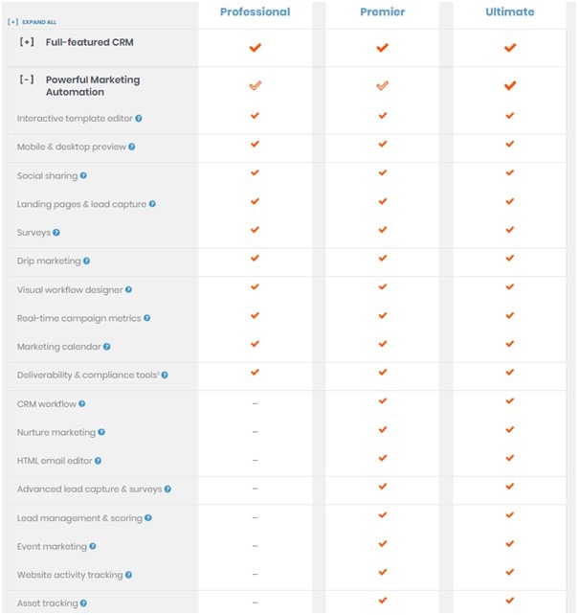
Task: Click help icon beside Asset tracking
Action: pyautogui.click(x=83, y=604)
